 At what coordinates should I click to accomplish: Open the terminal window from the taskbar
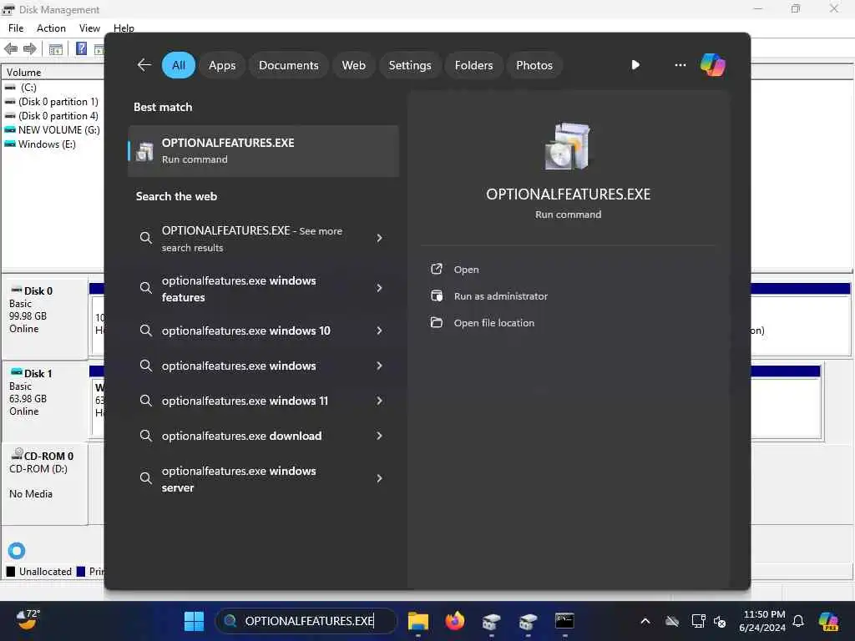click(x=564, y=621)
